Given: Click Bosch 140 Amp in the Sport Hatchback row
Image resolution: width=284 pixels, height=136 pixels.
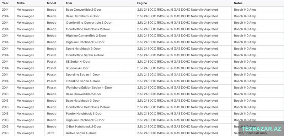Looking at the screenshot, I should pyautogui.click(x=245, y=49).
